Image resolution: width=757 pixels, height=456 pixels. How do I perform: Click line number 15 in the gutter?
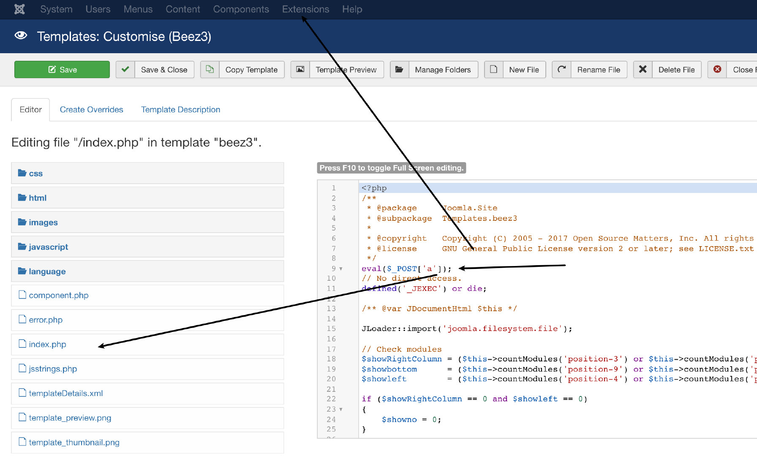[x=331, y=328]
